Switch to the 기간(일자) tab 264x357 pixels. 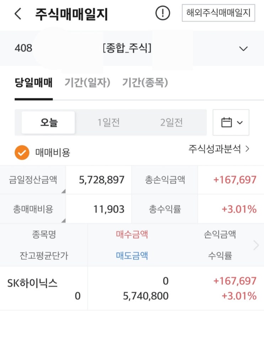pyautogui.click(x=87, y=82)
